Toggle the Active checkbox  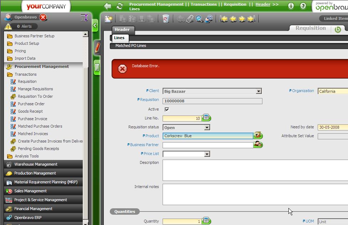point(167,109)
